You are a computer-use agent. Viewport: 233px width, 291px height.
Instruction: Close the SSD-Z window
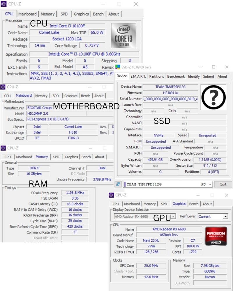(227, 67)
